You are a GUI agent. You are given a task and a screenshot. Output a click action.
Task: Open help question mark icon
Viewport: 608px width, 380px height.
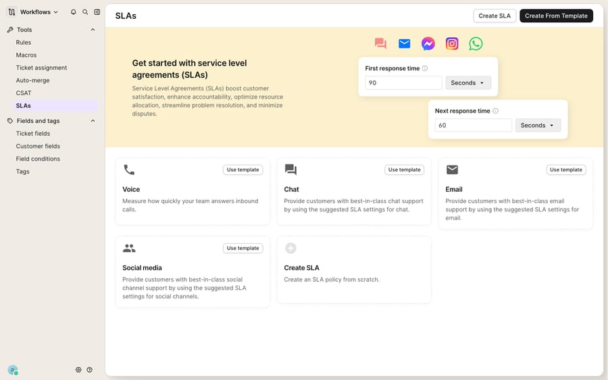coord(90,370)
